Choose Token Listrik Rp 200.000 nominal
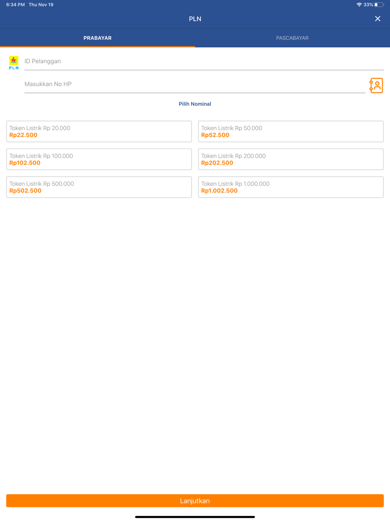390x521 pixels. [291, 159]
